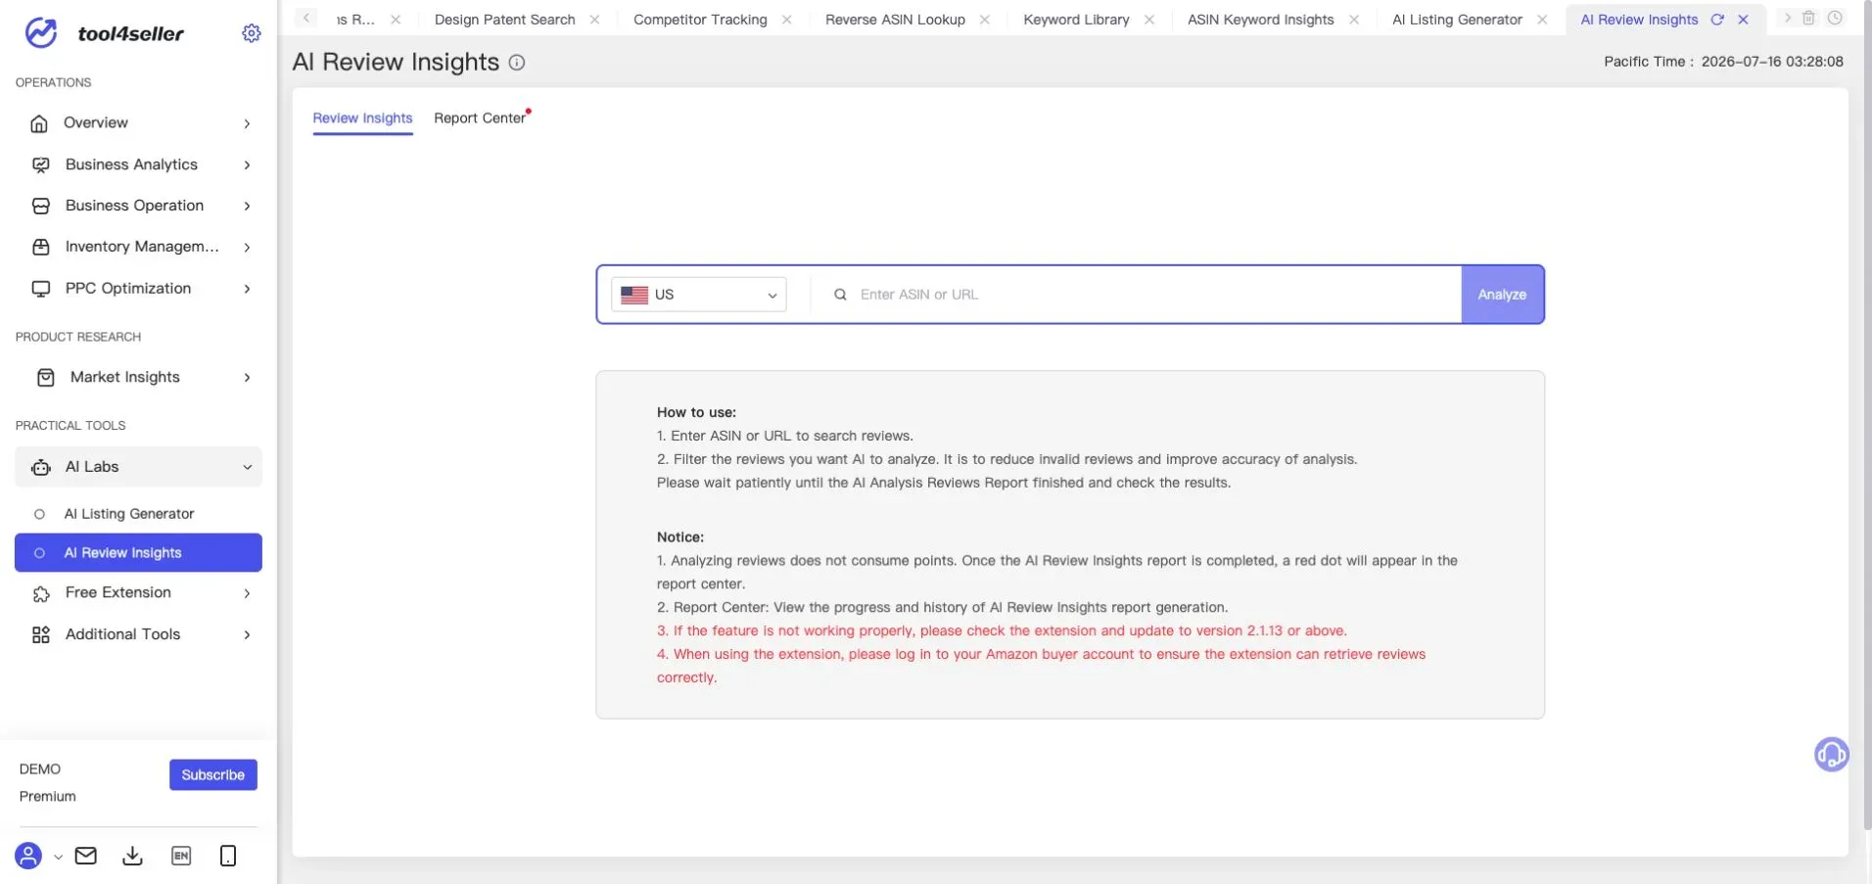Viewport: 1872px width, 884px height.
Task: Open the account dropdown arrow beside the avatar
Action: 58,857
